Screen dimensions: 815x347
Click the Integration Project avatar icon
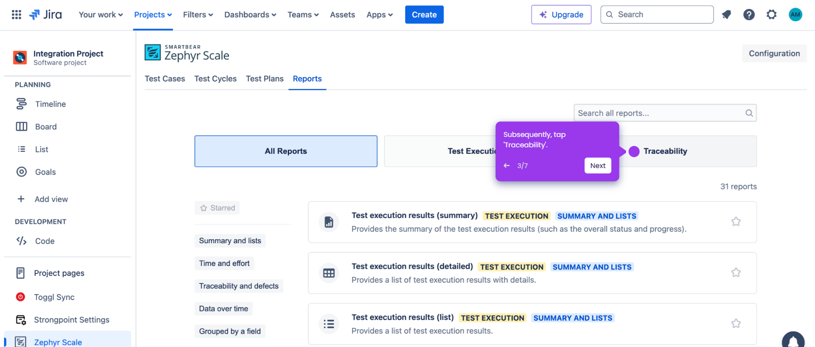(20, 58)
